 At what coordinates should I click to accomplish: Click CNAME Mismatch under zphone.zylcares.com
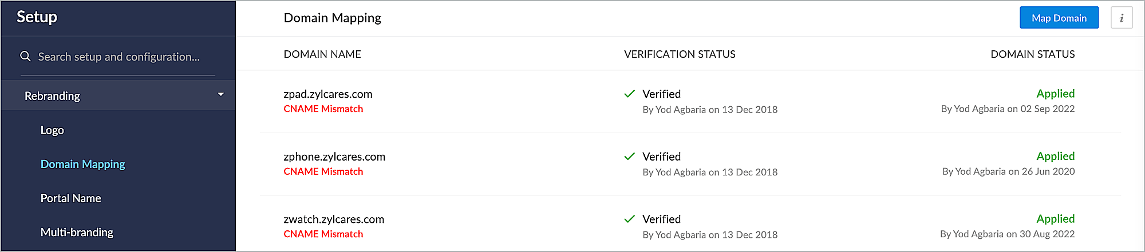pos(323,171)
